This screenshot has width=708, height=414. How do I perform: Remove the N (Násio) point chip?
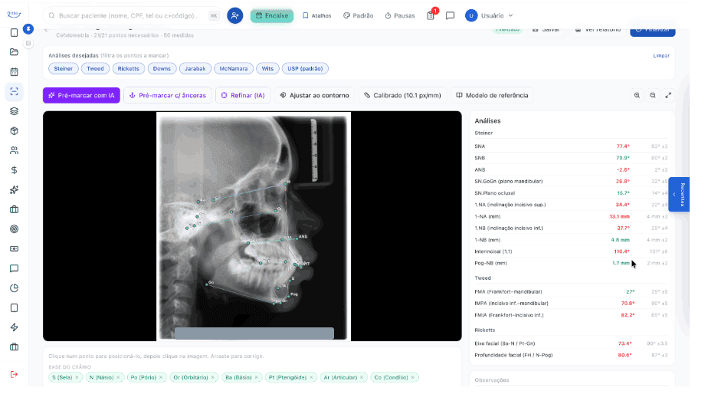click(x=118, y=377)
